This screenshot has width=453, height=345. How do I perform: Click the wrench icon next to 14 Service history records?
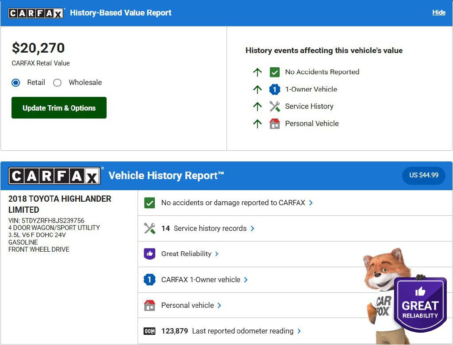click(150, 229)
